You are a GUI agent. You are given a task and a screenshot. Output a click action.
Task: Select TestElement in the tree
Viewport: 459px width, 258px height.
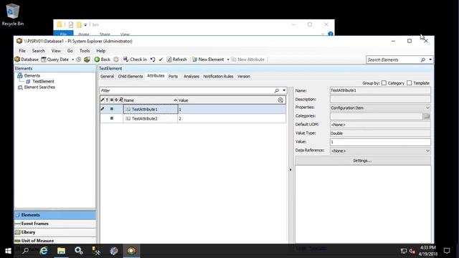click(x=43, y=81)
